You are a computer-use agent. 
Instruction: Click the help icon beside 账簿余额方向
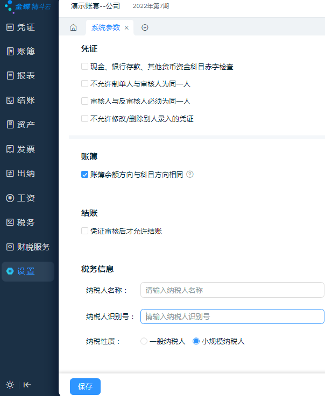coord(190,174)
